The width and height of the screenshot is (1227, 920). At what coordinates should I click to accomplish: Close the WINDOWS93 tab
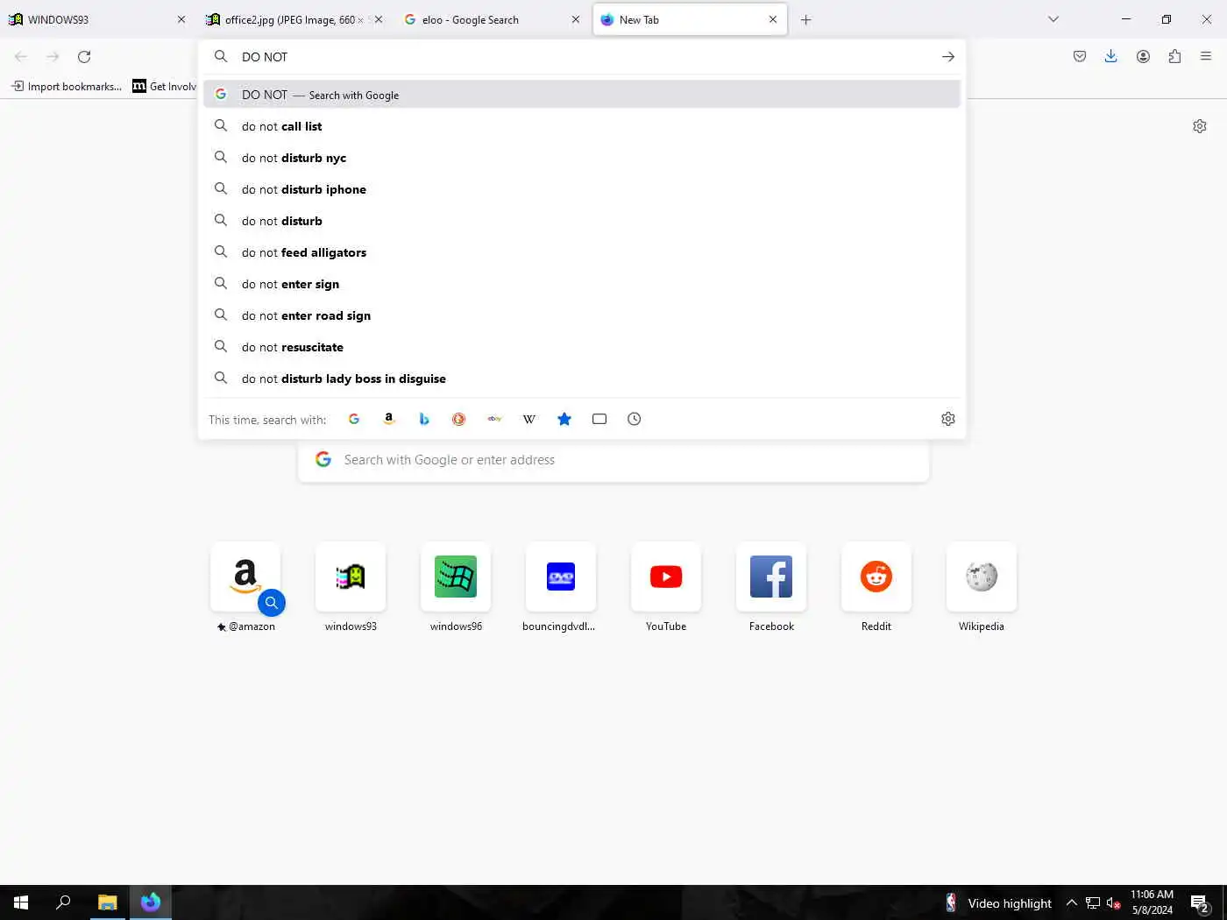coord(181,19)
